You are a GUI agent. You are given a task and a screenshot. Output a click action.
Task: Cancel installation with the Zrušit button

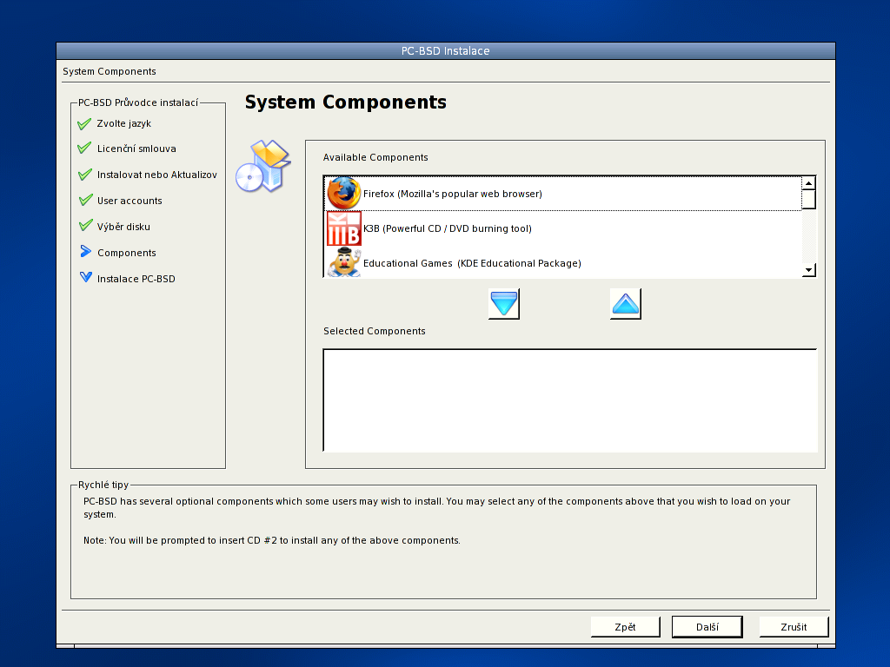pos(794,627)
